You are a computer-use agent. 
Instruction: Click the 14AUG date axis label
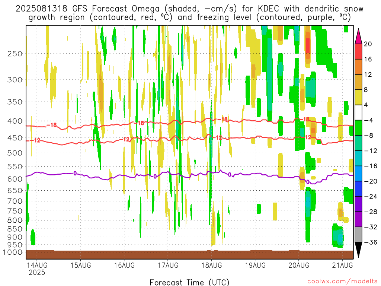(x=37, y=265)
